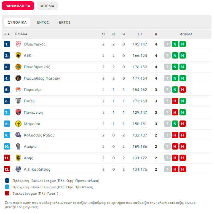Sort by the ΣΠ points difference column
Image resolution: width=214 pixels, height=214 pixels.
tap(139, 34)
